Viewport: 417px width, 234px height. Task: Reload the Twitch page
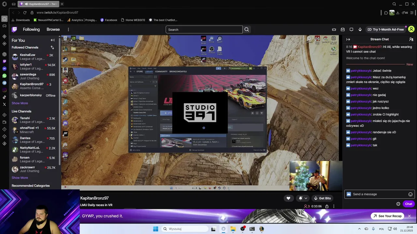click(x=25, y=13)
